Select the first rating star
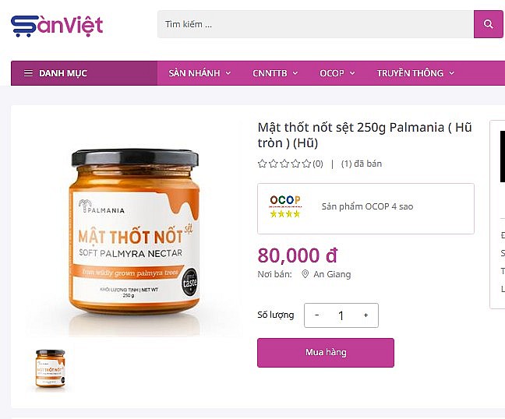Screen dimensions: 505x419 [262, 164]
